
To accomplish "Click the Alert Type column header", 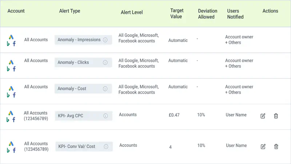I will coord(69,11).
